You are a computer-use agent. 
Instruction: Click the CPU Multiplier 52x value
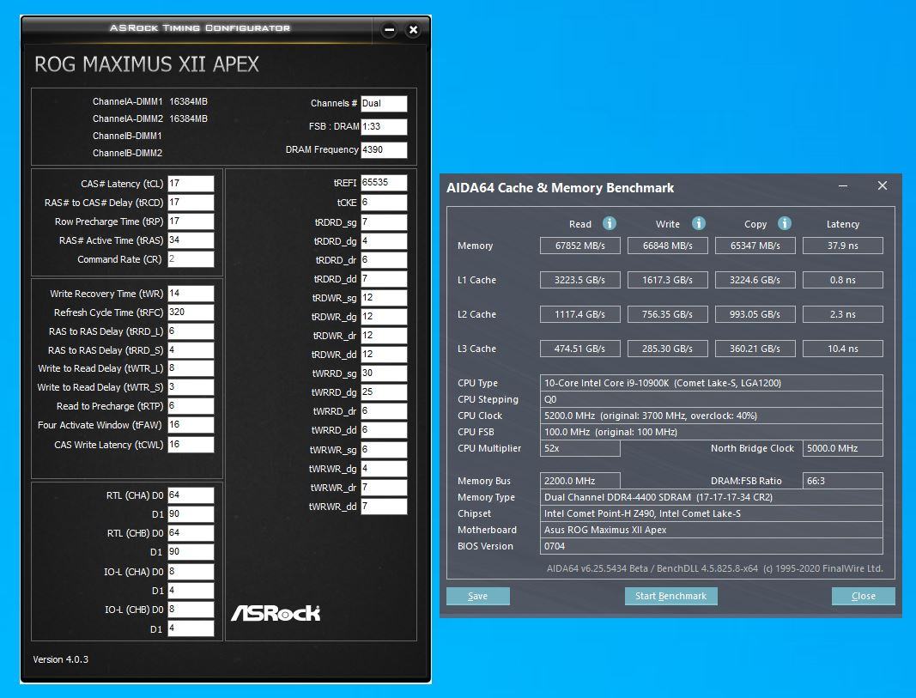click(x=580, y=448)
